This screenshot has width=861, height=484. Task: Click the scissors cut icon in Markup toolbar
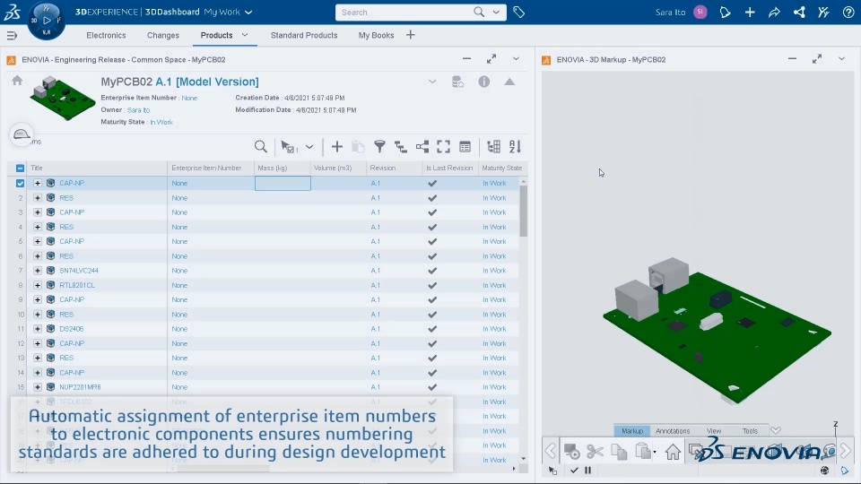[x=595, y=452]
